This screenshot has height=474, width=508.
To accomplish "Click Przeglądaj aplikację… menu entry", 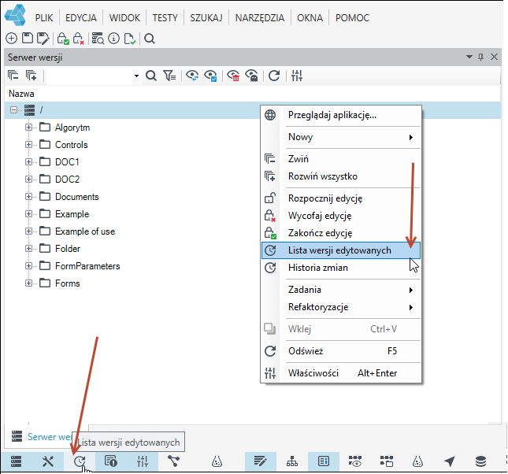I will [x=341, y=115].
